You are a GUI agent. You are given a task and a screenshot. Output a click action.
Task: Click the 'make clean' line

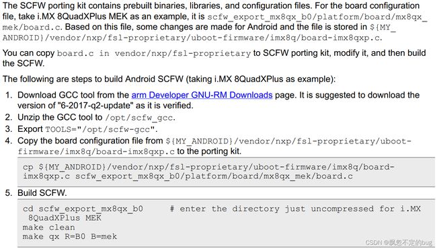49,227
